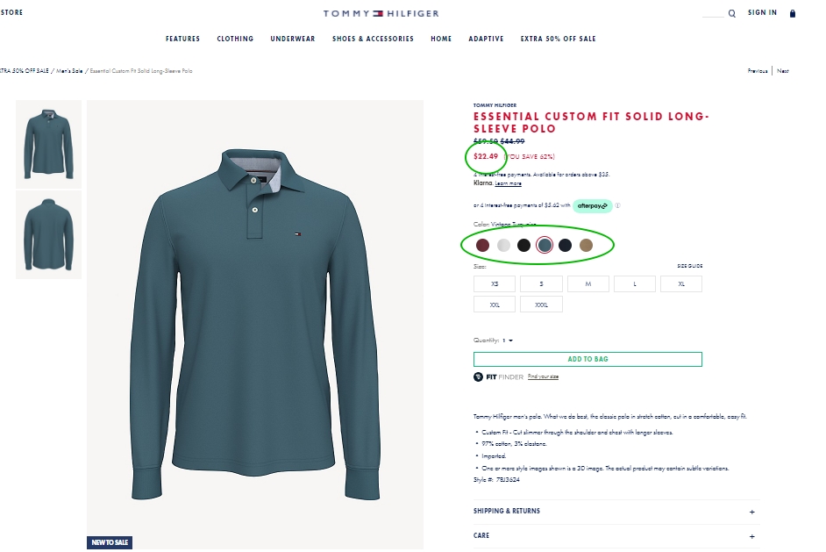Click the Add to Bag button
Image resolution: width=826 pixels, height=552 pixels.
tap(587, 359)
